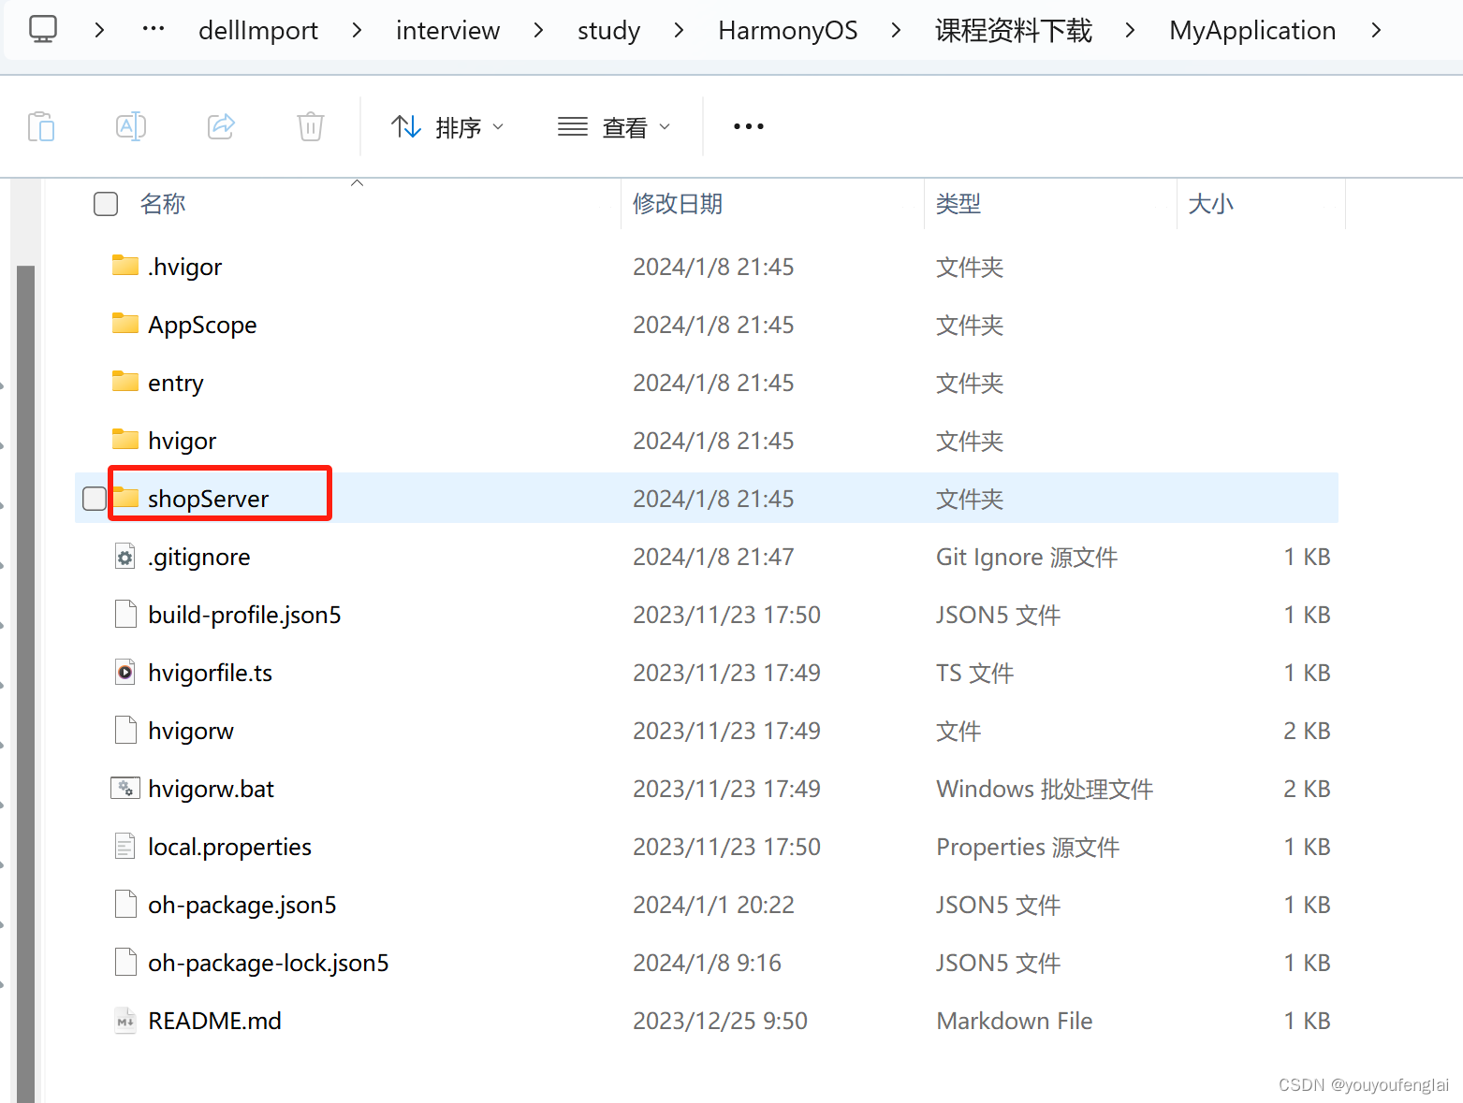The height and width of the screenshot is (1103, 1463).
Task: Select the shopServer folder icon
Action: 125,498
